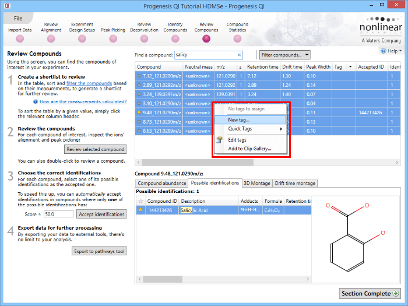Go to the Review Alignment workflow step
This screenshot has height=306, width=408.
pos(51,39)
